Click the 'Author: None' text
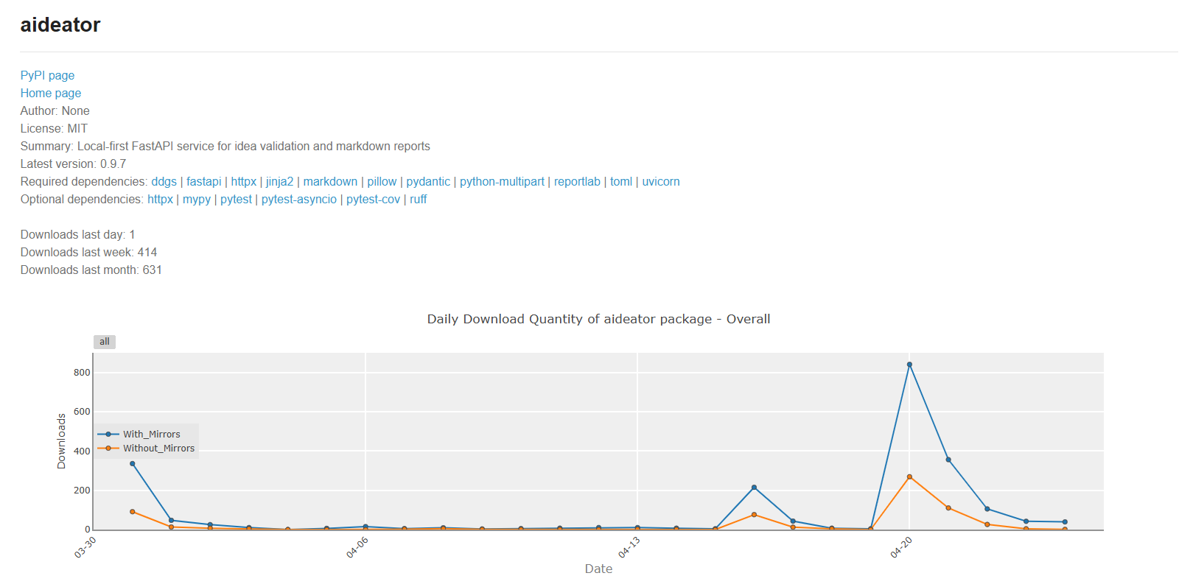Image resolution: width=1193 pixels, height=587 pixels. pos(55,110)
